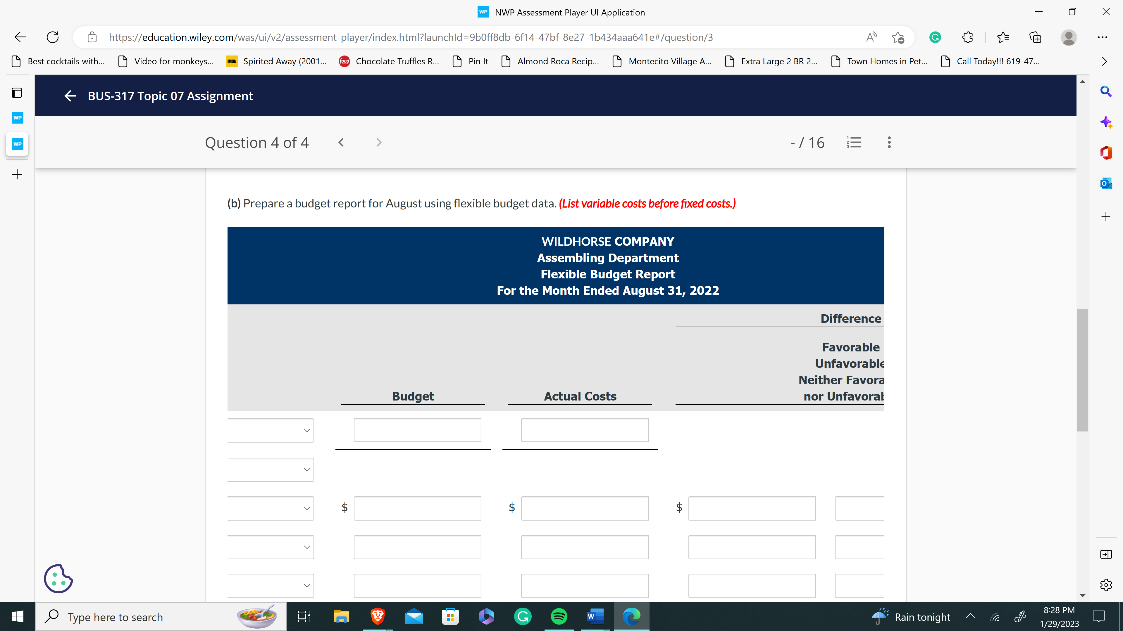The width and height of the screenshot is (1123, 631).
Task: Open the browser Extensions puzzle icon
Action: click(967, 37)
